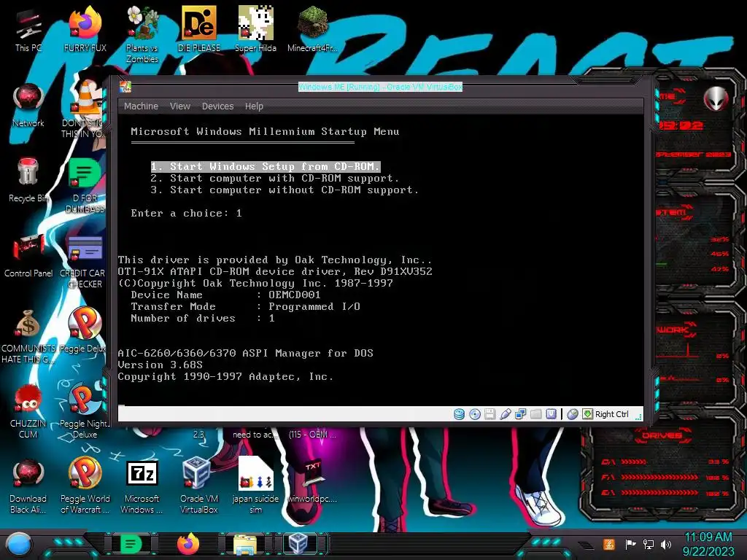Open Oracle VM VirtualBox desktop shortcut

(x=198, y=486)
